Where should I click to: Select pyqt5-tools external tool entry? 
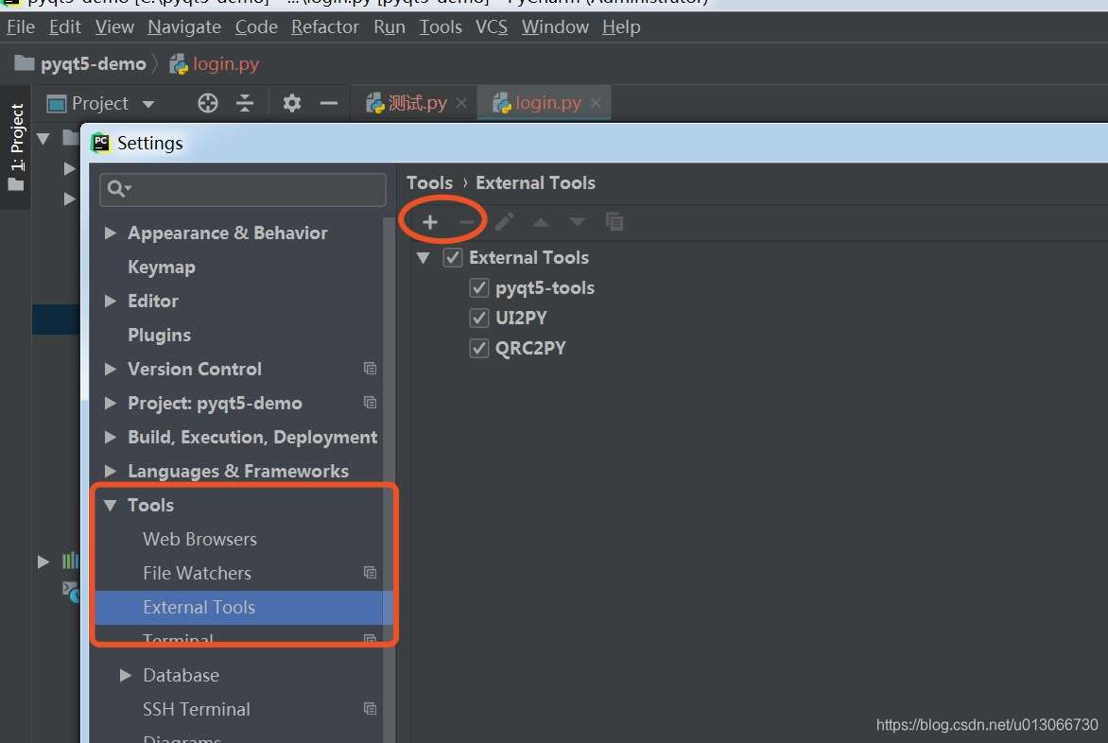(545, 287)
